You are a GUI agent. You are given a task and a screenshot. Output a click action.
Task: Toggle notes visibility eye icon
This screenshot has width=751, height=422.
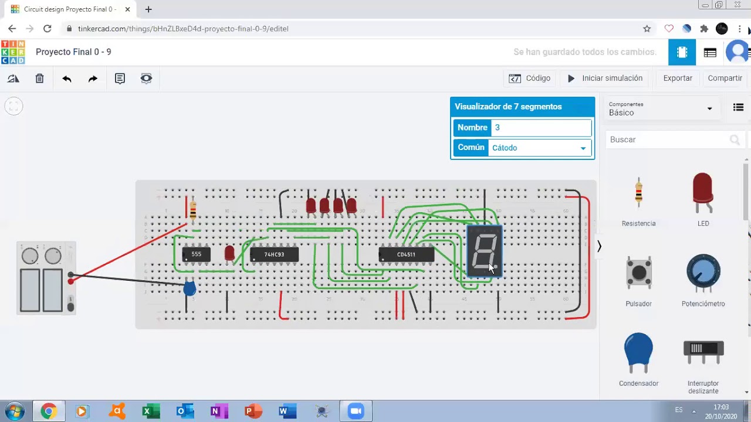click(x=146, y=79)
